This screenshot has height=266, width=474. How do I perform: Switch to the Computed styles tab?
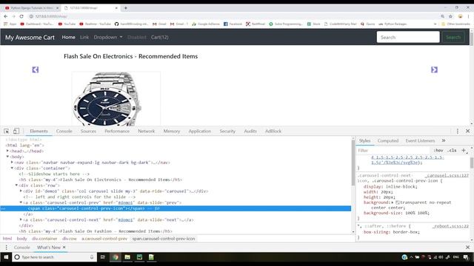(x=388, y=140)
